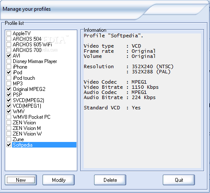This screenshot has height=193, width=210.
Task: Click inside the Information text area
Action: 142,101
